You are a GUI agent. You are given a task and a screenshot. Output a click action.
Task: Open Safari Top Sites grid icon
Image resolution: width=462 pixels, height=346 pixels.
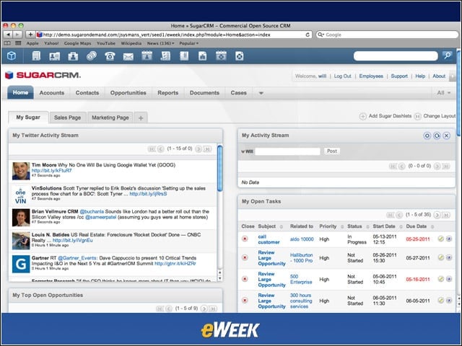[x=18, y=43]
